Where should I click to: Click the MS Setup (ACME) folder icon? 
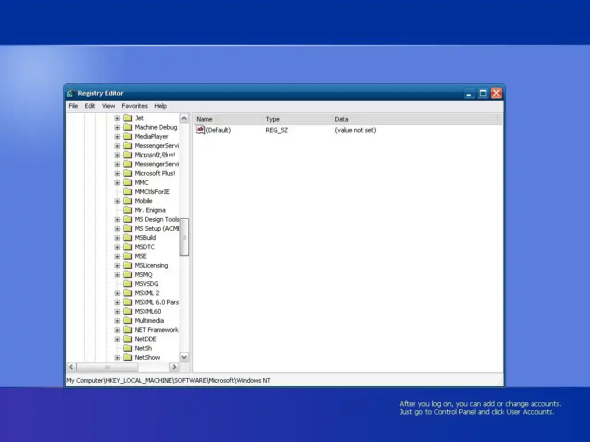coord(128,228)
